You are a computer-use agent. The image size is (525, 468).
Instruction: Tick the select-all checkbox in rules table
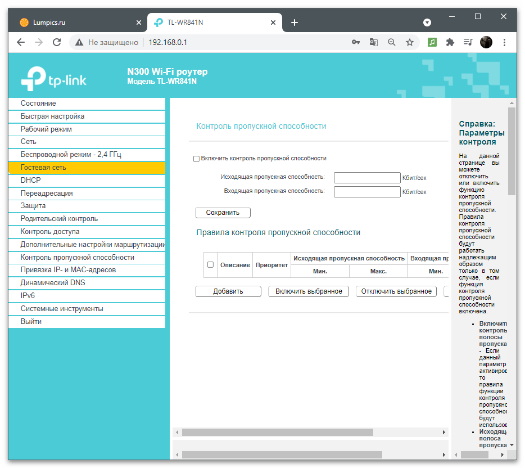(x=211, y=265)
